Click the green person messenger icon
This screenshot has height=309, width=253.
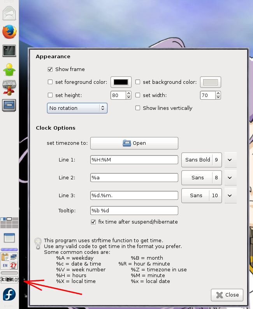click(9, 69)
